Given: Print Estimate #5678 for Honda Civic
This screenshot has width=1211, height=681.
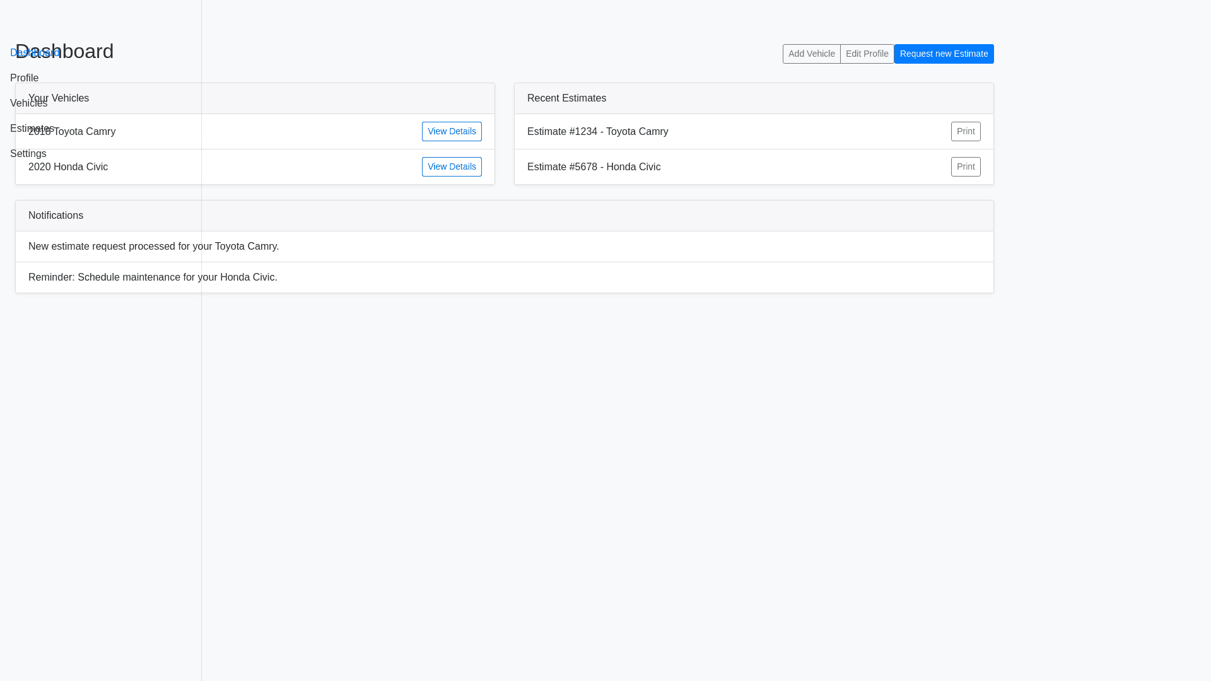Looking at the screenshot, I should click(965, 167).
